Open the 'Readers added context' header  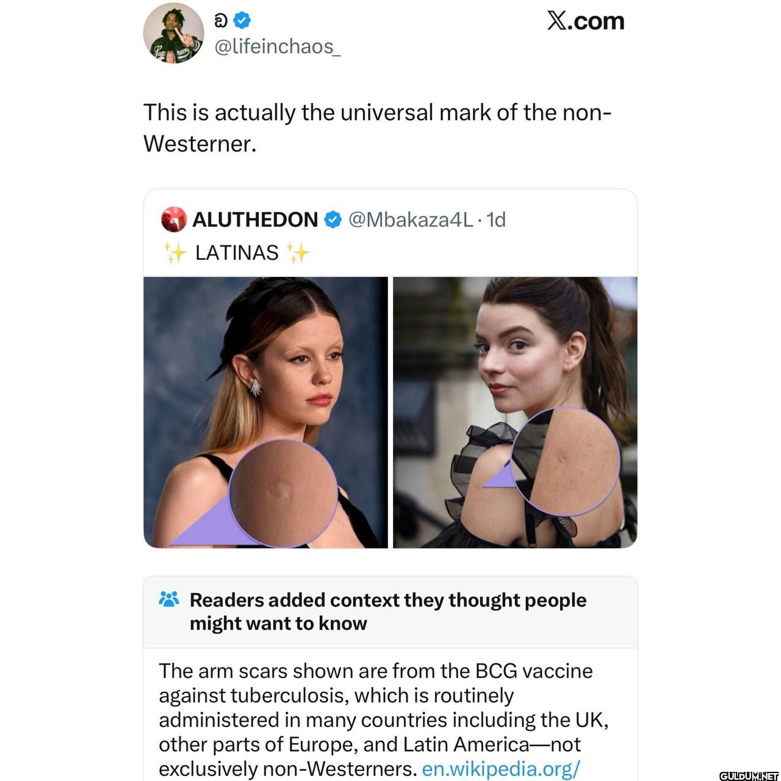388,611
